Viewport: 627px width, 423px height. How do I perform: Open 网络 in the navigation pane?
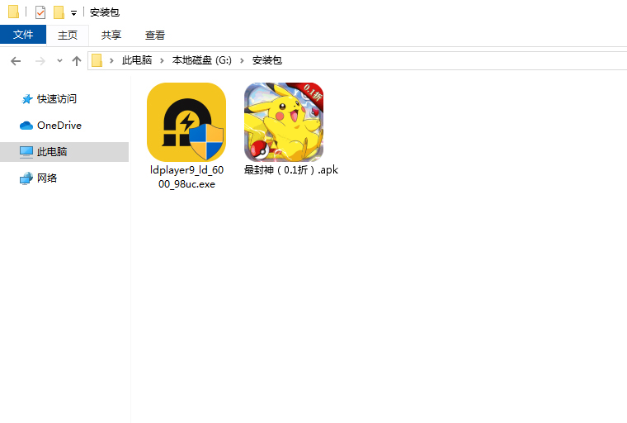[x=47, y=178]
